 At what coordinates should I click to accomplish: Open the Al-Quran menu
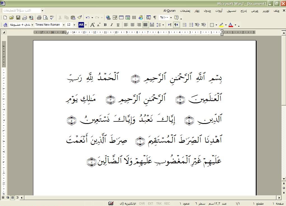169,11
